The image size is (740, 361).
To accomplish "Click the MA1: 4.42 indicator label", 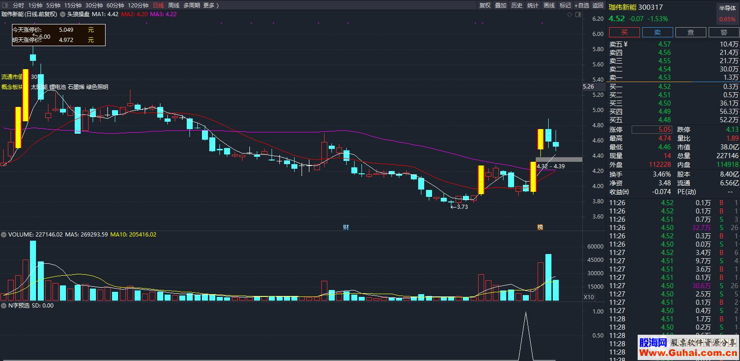I will [x=105, y=14].
